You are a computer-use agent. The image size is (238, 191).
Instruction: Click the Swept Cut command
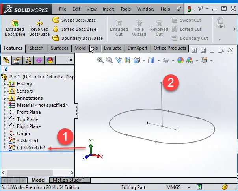click(186, 20)
